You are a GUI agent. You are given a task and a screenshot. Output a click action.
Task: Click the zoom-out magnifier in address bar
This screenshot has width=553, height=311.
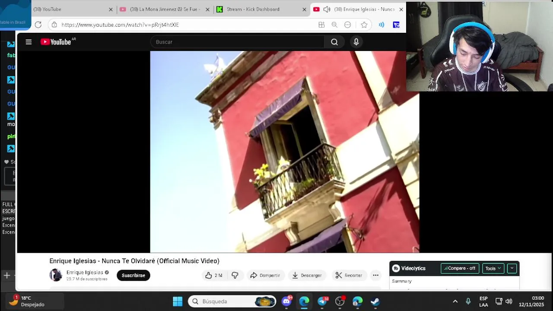tap(334, 25)
